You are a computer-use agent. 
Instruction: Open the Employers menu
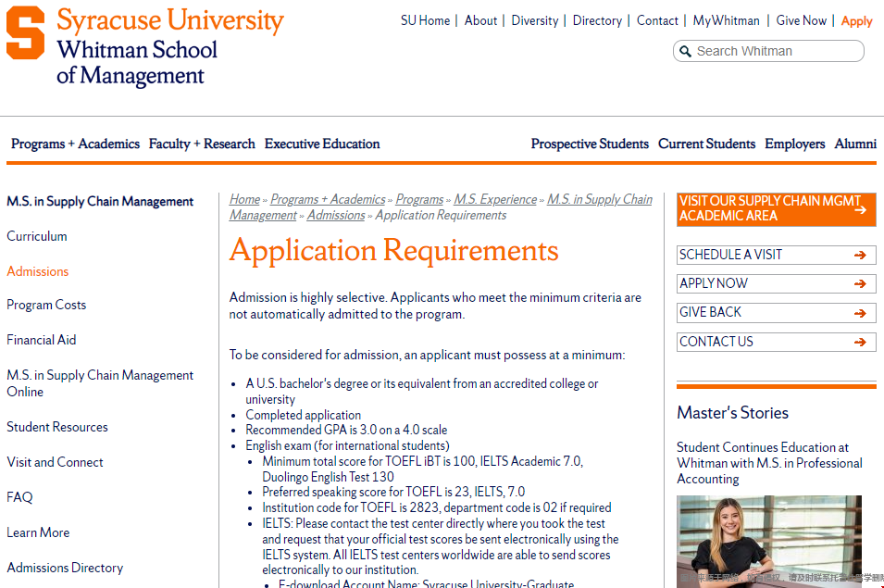coord(794,144)
